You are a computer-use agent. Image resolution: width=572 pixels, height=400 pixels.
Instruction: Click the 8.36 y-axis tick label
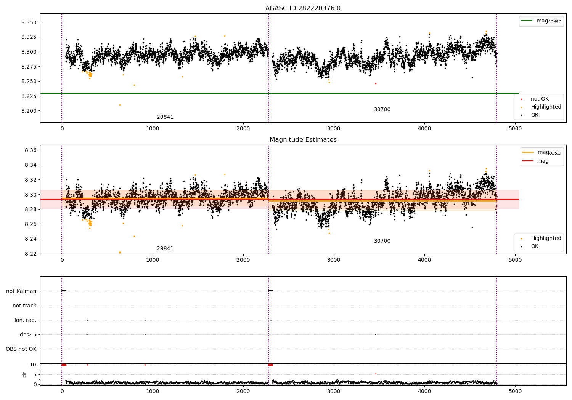pos(31,150)
